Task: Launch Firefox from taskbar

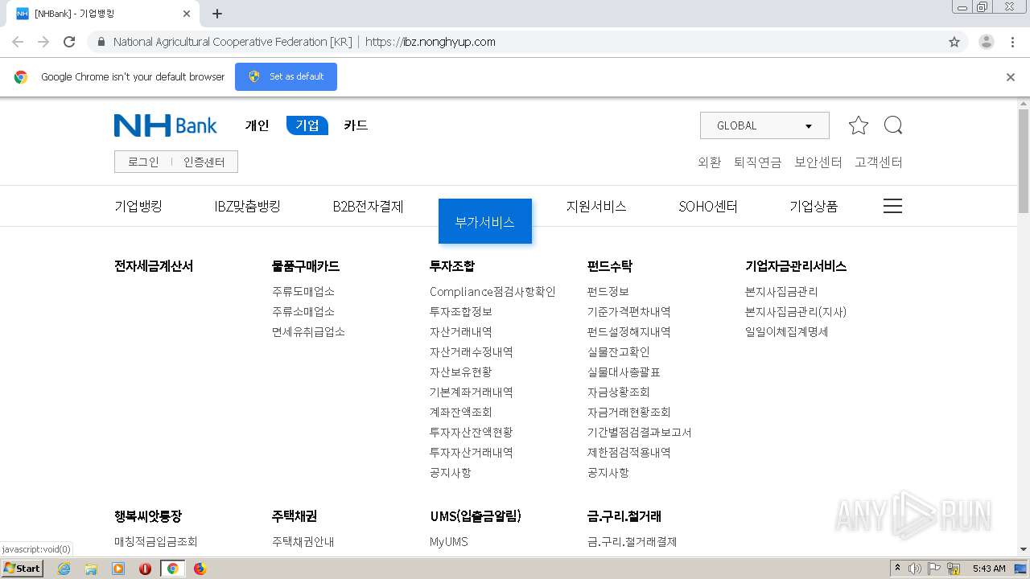Action: tap(200, 569)
